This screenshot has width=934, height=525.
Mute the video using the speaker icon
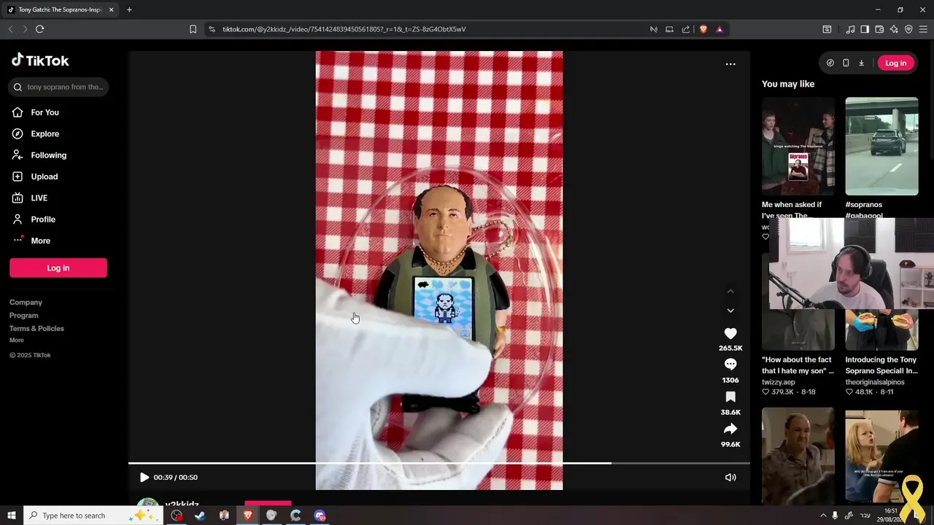tap(730, 477)
